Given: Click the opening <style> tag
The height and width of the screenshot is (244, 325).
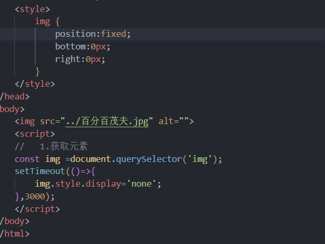Looking at the screenshot, I should point(32,9).
